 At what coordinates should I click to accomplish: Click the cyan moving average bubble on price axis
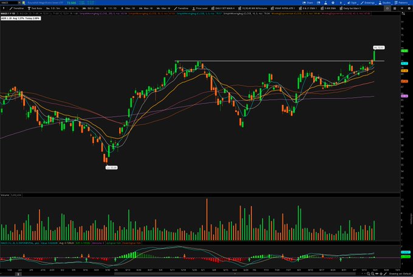click(404, 63)
